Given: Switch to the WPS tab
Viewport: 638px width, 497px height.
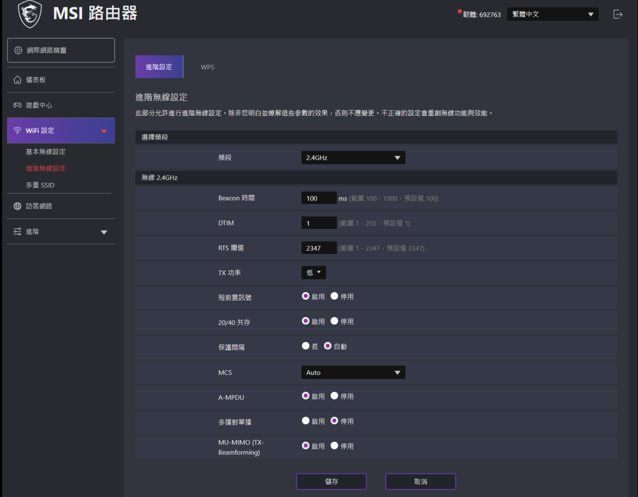Looking at the screenshot, I should click(x=207, y=67).
